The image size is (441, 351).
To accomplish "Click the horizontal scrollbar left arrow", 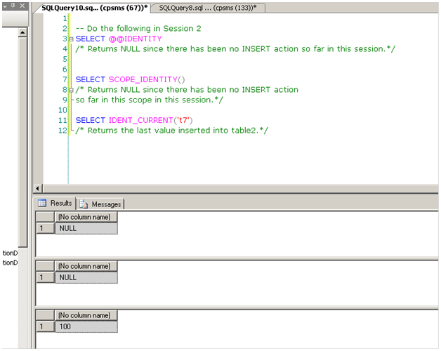I will (38, 188).
